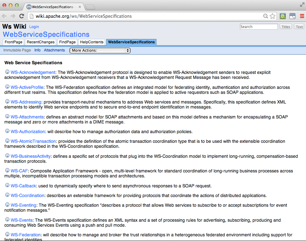Click globe icon beside WS-Coordination

[7, 195]
